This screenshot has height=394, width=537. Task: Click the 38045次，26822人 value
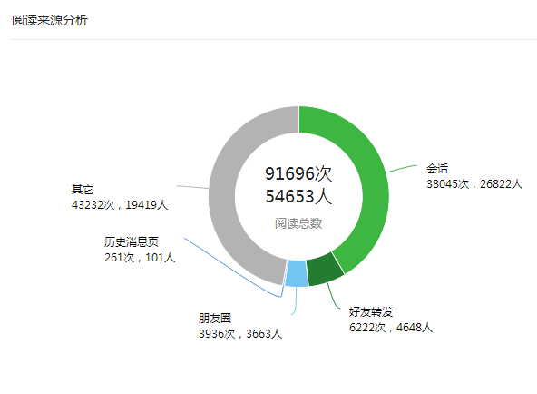(474, 184)
